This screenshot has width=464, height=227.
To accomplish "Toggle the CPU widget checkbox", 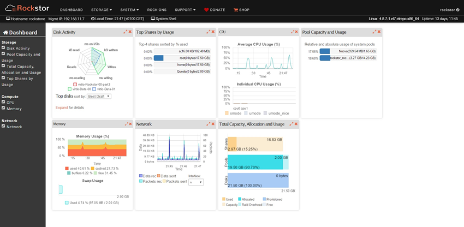I will coord(3,102).
